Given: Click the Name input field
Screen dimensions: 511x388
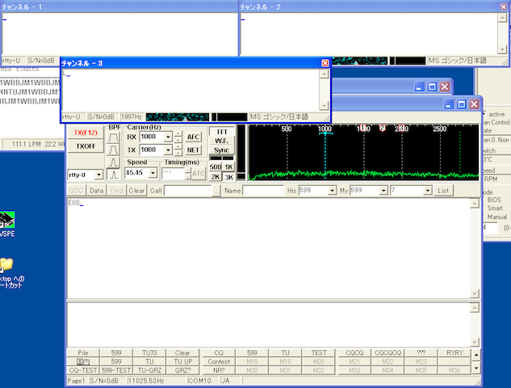Looking at the screenshot, I should (x=263, y=191).
